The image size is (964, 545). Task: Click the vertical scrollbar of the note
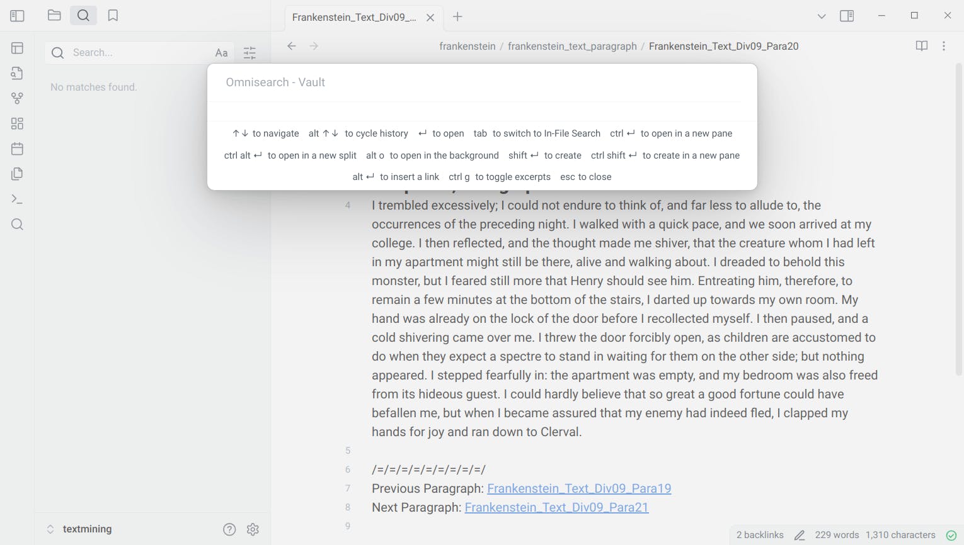click(959, 220)
